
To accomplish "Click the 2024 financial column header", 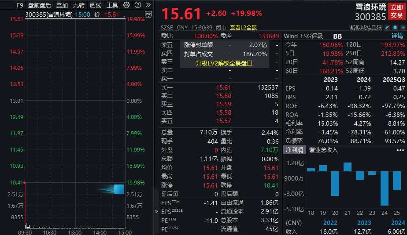I will point(364,80).
